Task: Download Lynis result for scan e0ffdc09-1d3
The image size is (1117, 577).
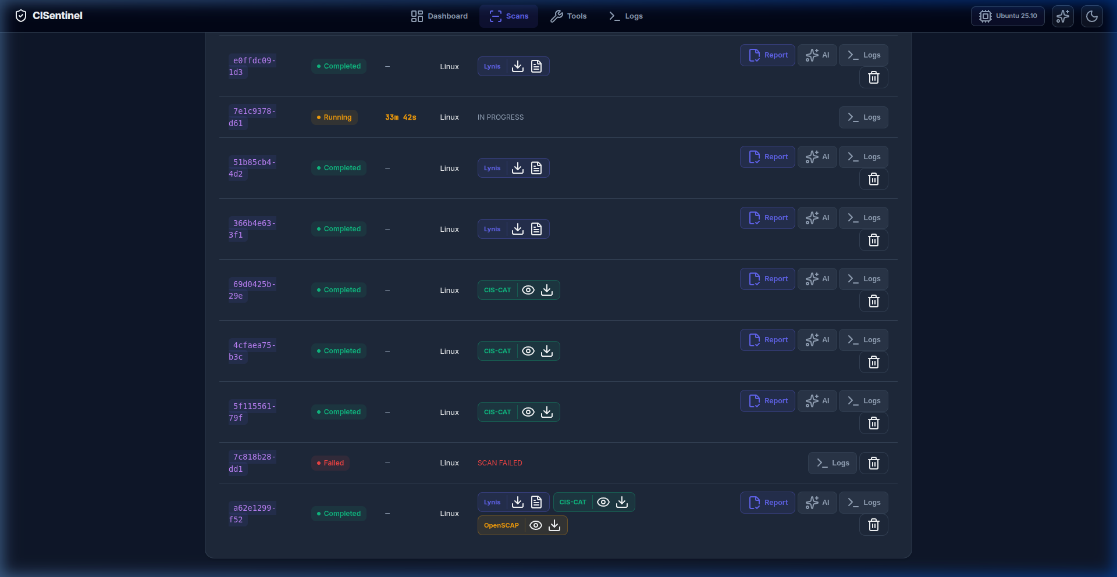Action: (x=518, y=66)
